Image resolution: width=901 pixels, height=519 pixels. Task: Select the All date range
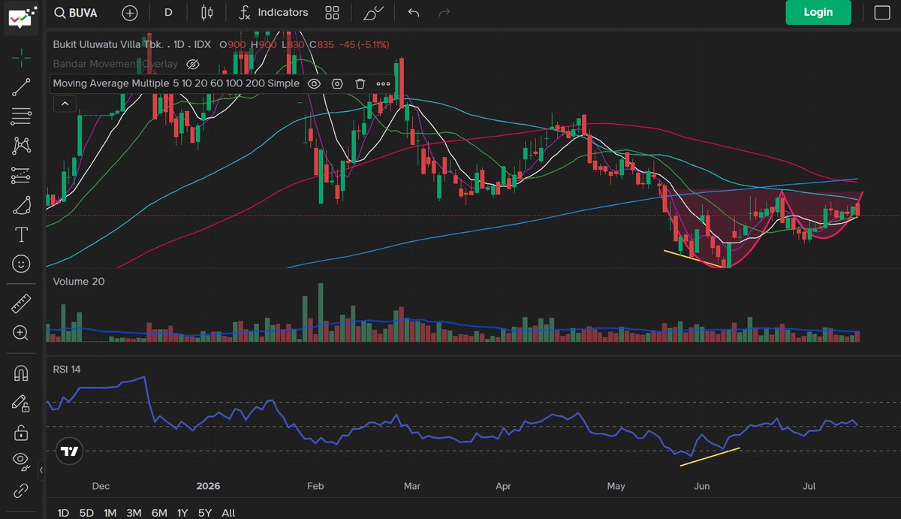click(x=229, y=513)
